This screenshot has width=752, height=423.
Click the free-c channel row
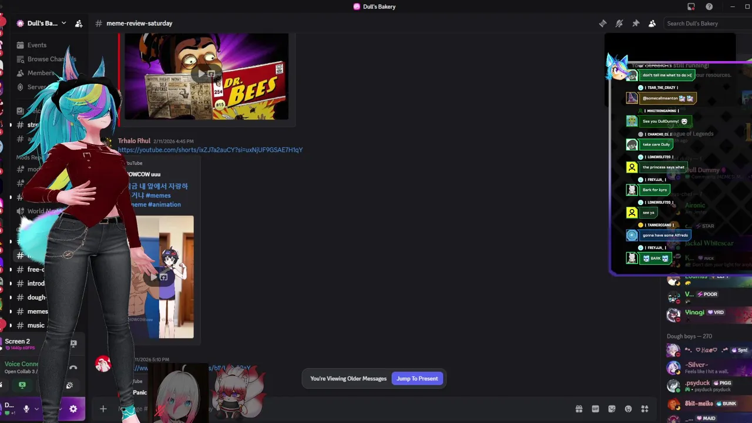(36, 270)
